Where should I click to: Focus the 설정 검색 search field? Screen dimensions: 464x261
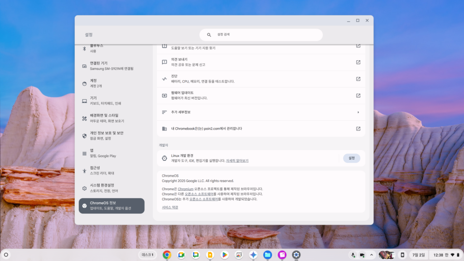tap(261, 34)
